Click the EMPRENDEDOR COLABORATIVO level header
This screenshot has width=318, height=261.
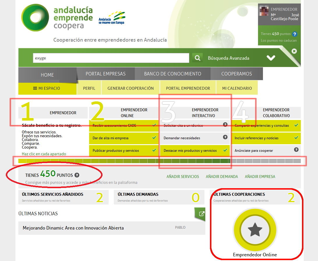(x=266, y=113)
